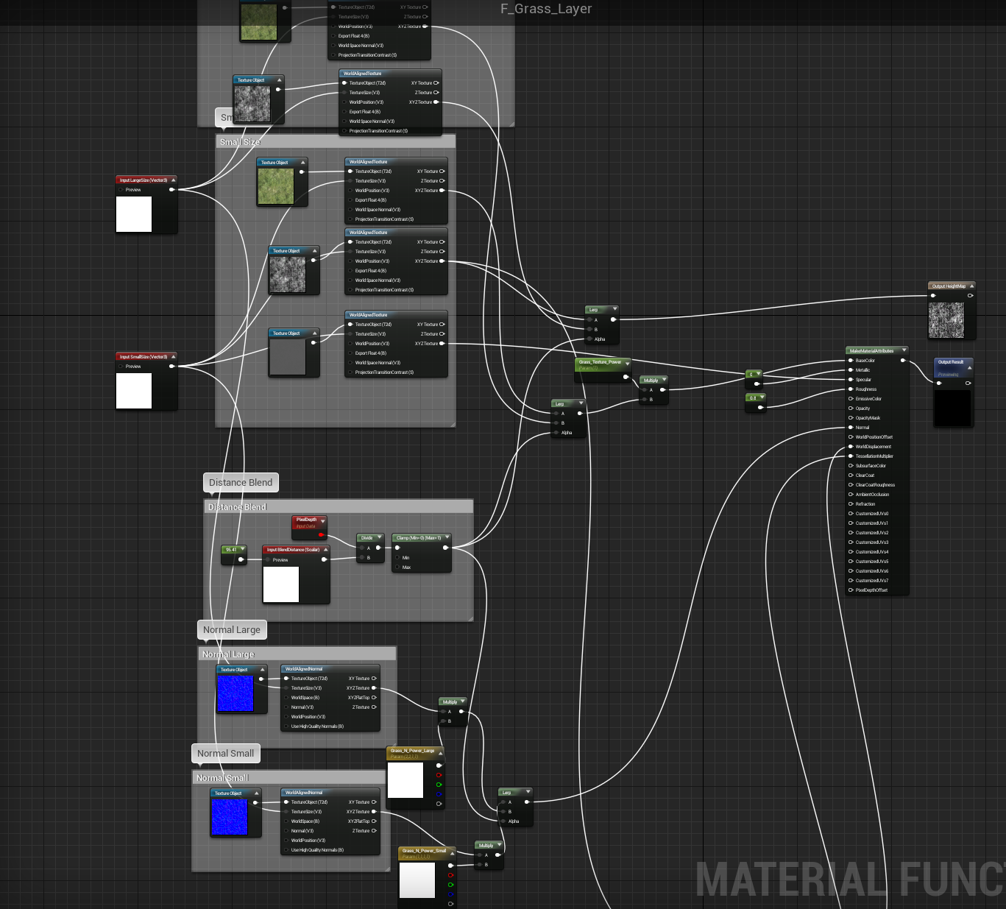Click the CustomizedUVs0 input pin
Screen dimensions: 1006x909
[x=851, y=514]
